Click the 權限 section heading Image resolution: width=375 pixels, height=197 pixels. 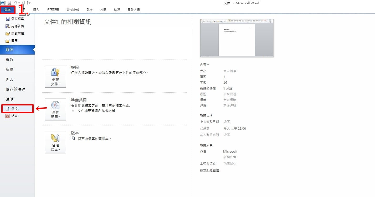(75, 67)
